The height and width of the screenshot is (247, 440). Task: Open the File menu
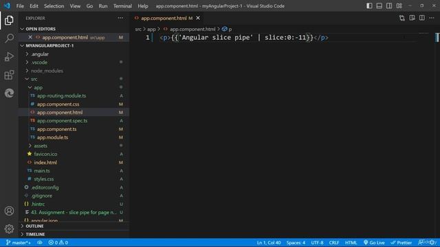tap(20, 6)
